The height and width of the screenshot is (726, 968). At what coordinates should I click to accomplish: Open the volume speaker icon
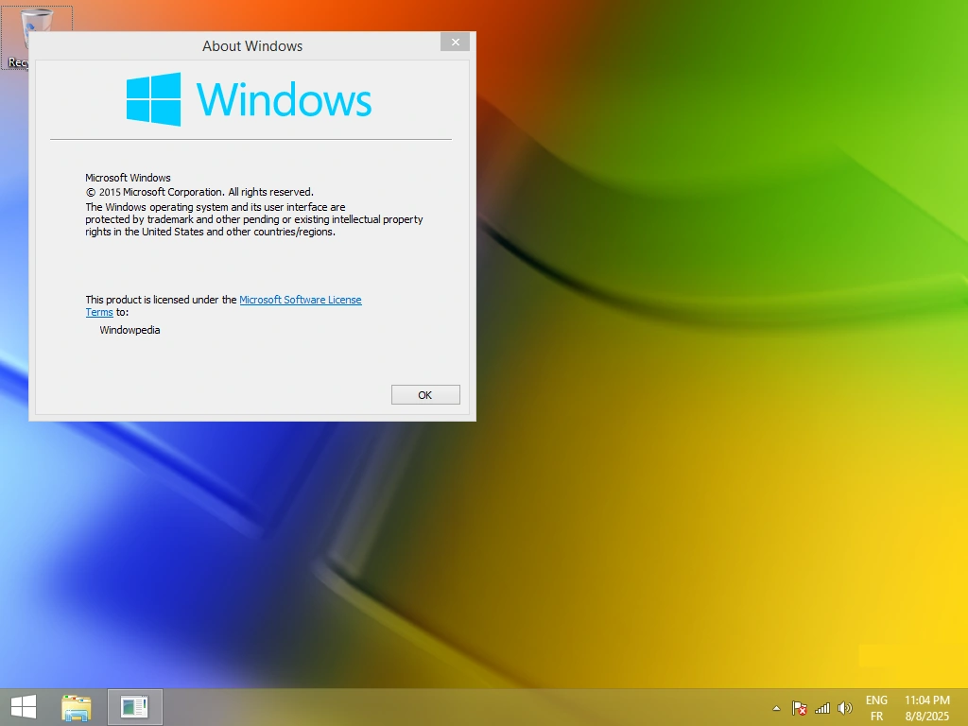(844, 707)
